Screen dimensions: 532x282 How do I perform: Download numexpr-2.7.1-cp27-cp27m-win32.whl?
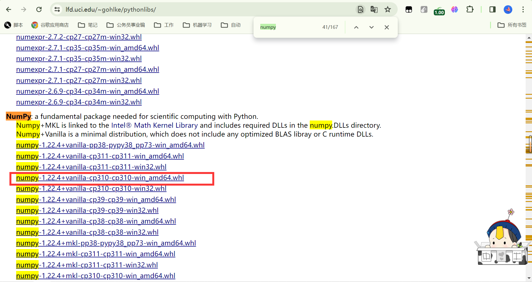79,81
